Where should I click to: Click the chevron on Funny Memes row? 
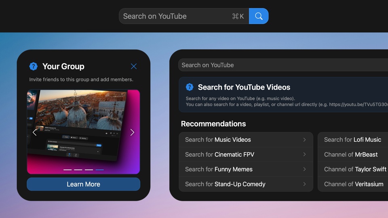pyautogui.click(x=304, y=169)
